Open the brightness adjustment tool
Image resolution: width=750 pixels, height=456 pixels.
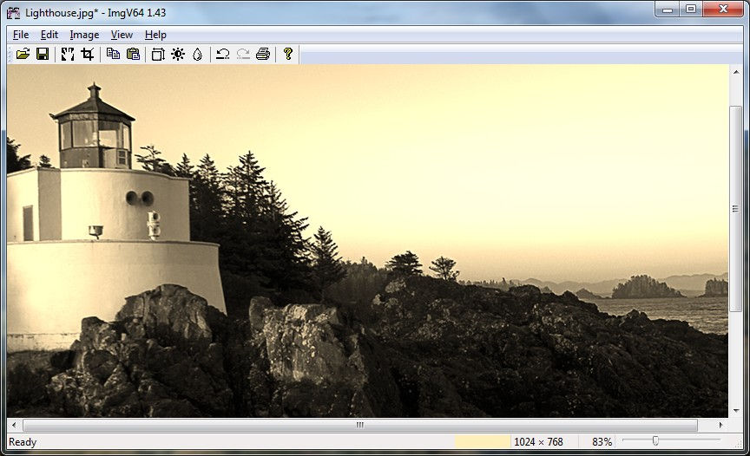178,54
